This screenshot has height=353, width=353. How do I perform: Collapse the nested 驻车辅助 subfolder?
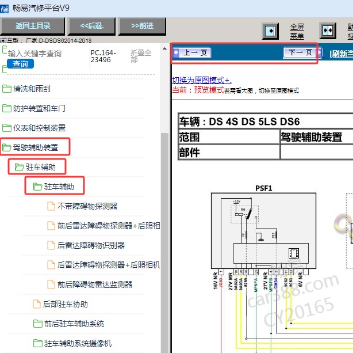point(59,187)
